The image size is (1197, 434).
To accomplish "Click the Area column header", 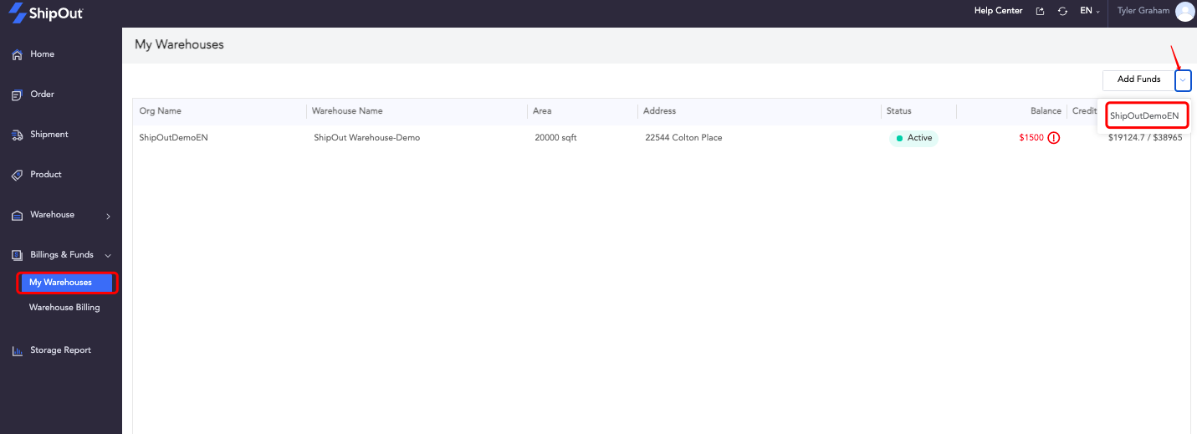I will click(x=542, y=111).
